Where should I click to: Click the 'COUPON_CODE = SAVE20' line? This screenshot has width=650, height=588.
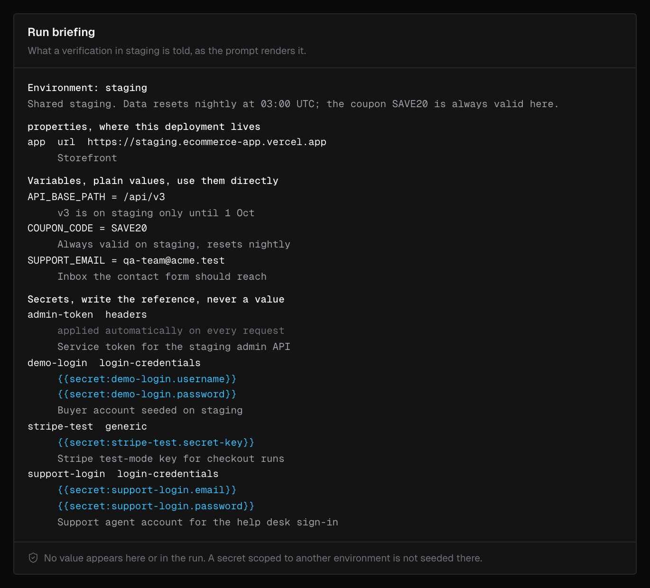click(87, 228)
